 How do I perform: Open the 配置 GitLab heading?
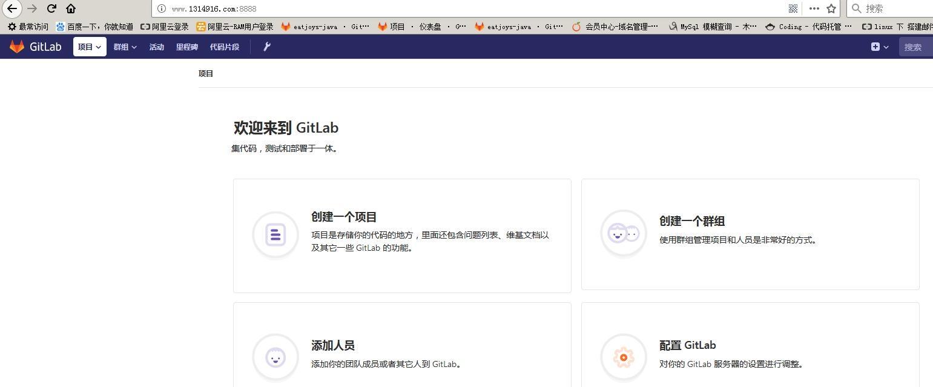click(x=688, y=345)
